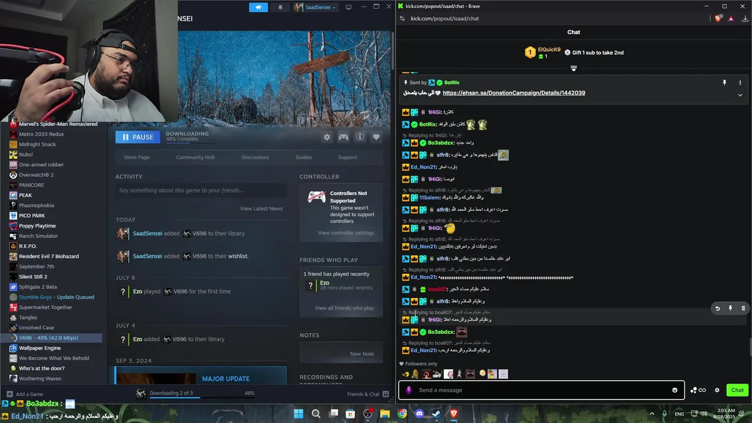Expand the pinned message chevron
The height and width of the screenshot is (423, 752).
(740, 95)
